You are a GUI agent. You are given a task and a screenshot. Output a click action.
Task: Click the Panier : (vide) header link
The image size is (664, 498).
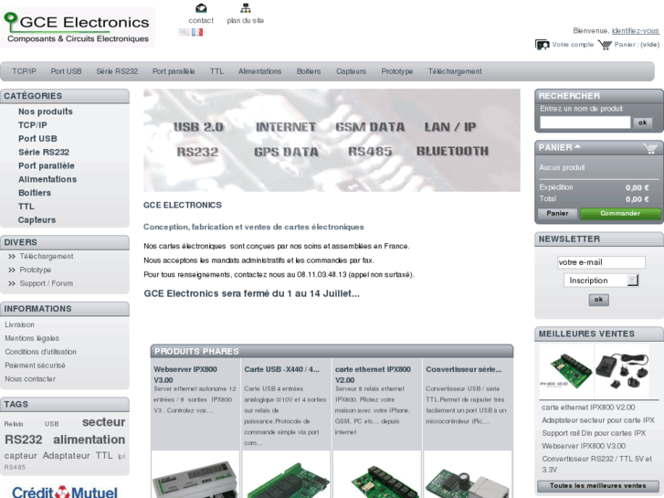point(637,45)
